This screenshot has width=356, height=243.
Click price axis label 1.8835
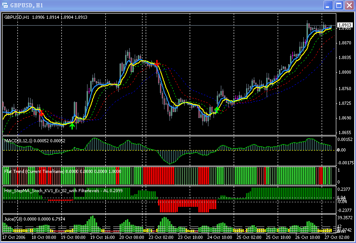345,58
